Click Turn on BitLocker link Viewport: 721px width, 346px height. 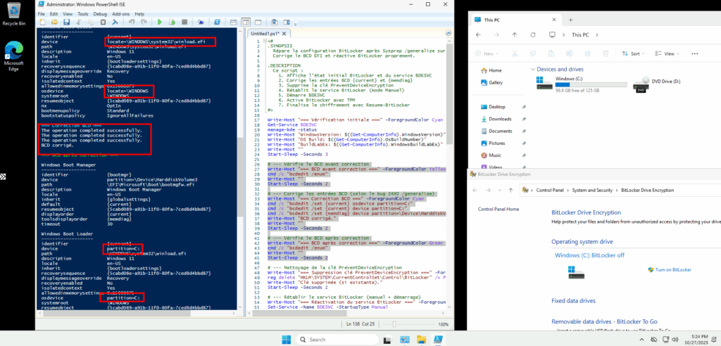point(674,270)
